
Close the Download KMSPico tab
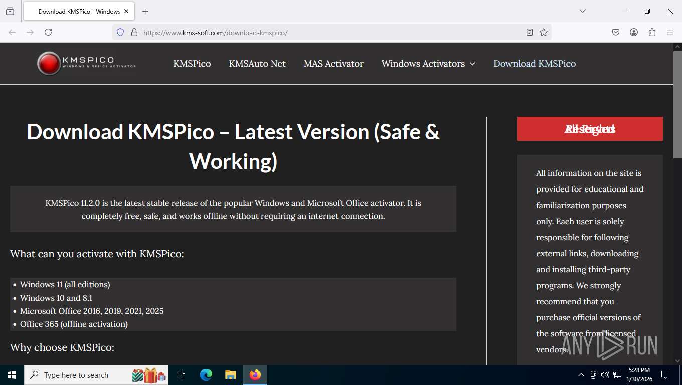126,11
